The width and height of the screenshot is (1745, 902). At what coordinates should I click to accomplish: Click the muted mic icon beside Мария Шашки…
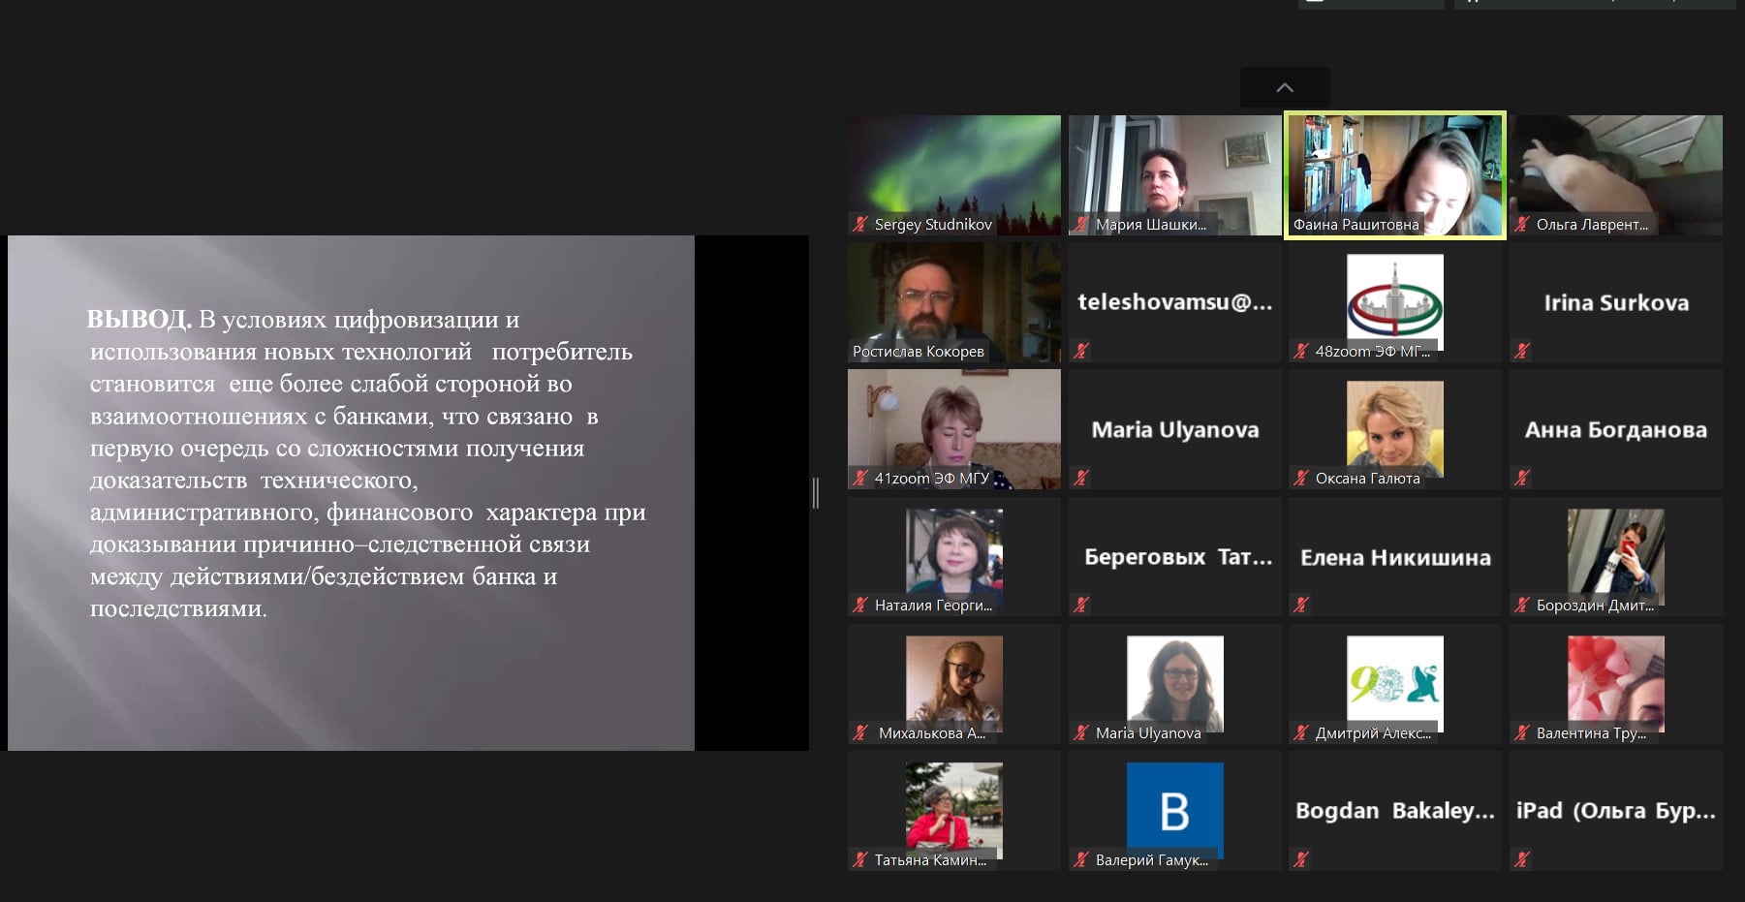coord(1080,224)
